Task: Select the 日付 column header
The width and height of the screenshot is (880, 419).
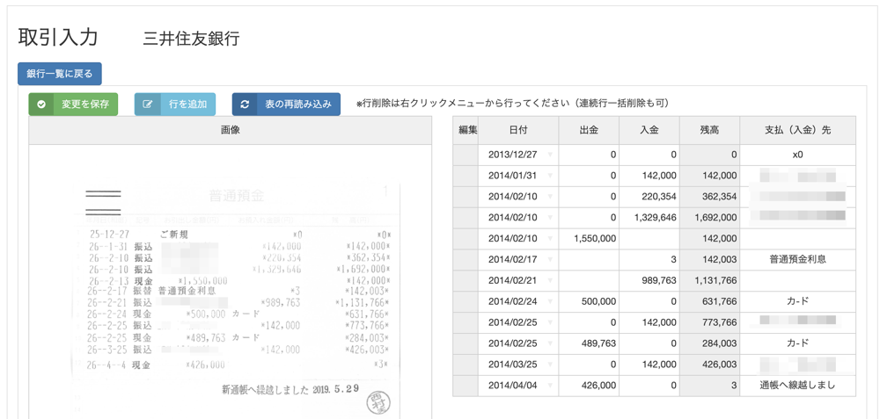Action: 518,130
